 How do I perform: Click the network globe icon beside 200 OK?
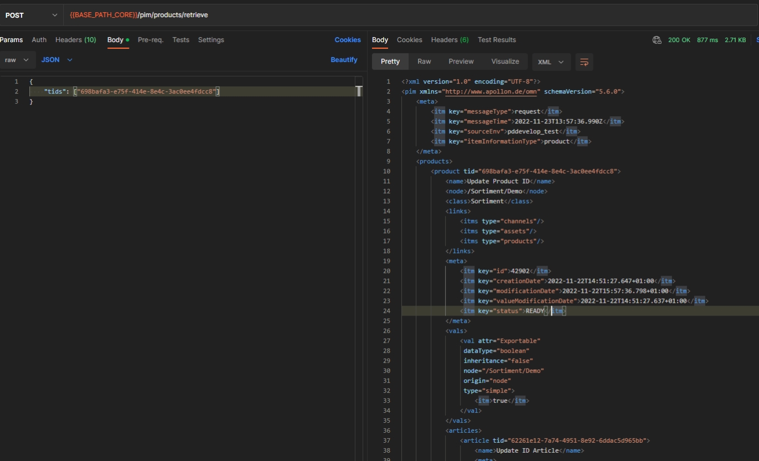657,40
